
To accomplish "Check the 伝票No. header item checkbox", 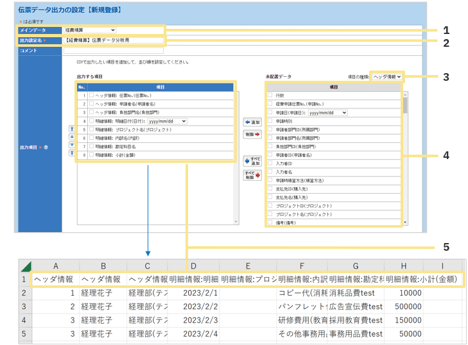I will [91, 95].
